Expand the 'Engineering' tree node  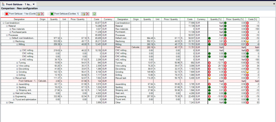(x=14, y=96)
